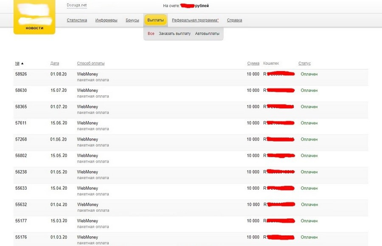
Task: Click the date 15.04.20
Action: point(59,188)
